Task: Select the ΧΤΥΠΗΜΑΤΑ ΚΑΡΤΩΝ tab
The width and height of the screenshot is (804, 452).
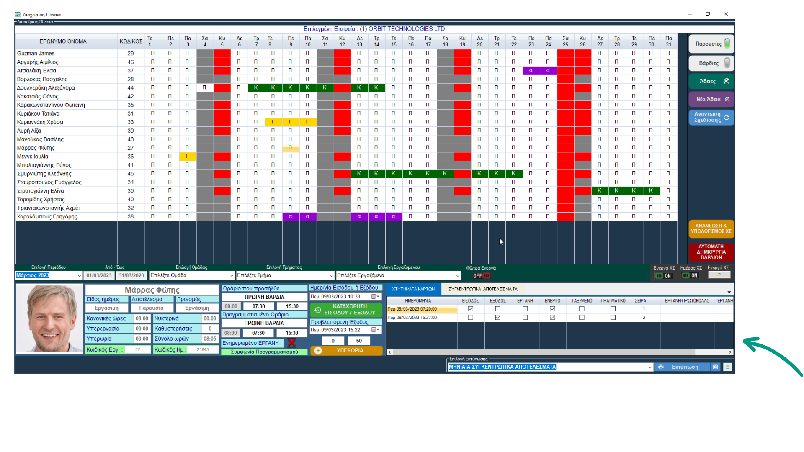Action: click(x=413, y=289)
